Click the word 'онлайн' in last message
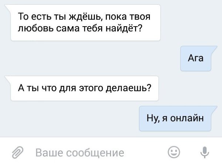This screenshot has width=222, height=167. click(187, 118)
